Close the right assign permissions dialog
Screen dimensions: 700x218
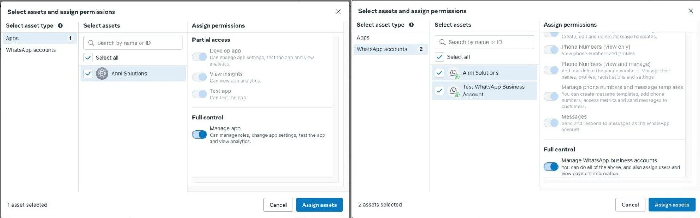[691, 11]
